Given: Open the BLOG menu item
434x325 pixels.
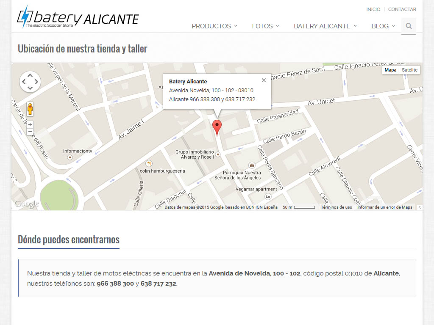Looking at the screenshot, I should point(380,26).
